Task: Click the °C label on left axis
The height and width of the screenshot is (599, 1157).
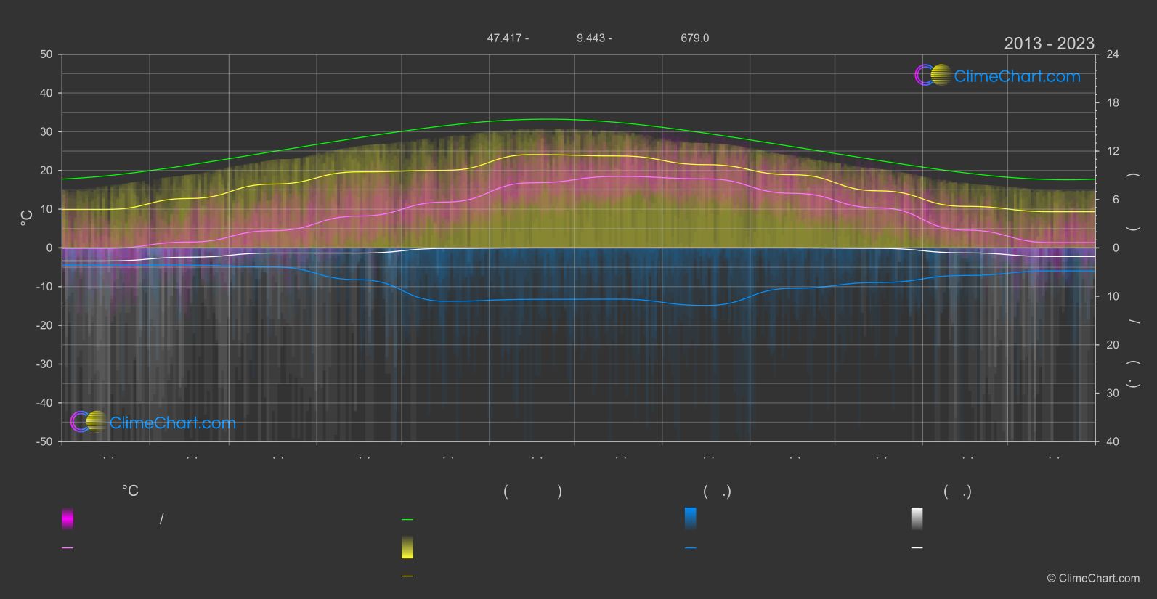Action: [27, 218]
